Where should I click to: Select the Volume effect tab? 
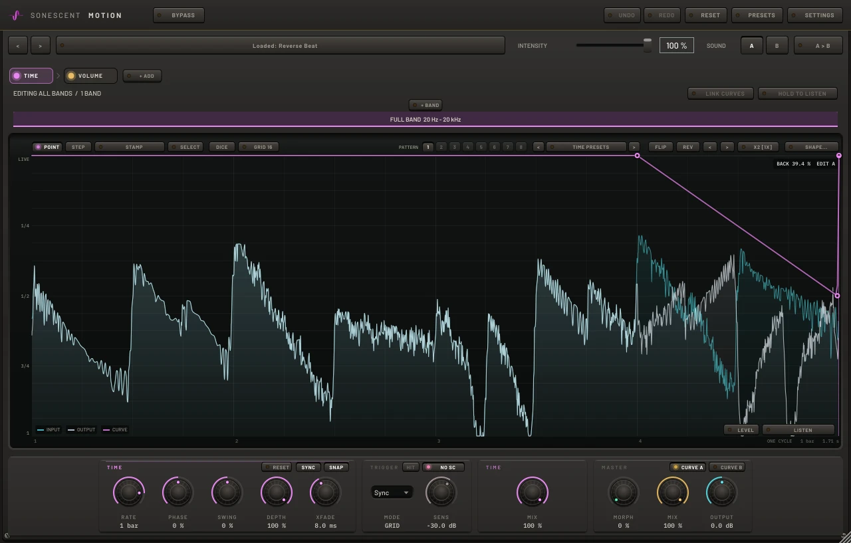(90, 76)
